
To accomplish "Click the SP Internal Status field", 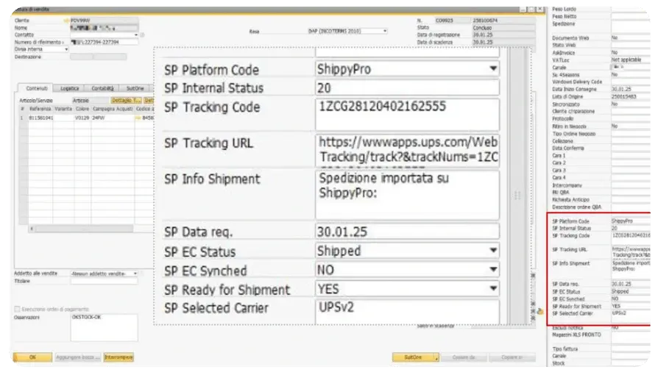I will click(407, 87).
